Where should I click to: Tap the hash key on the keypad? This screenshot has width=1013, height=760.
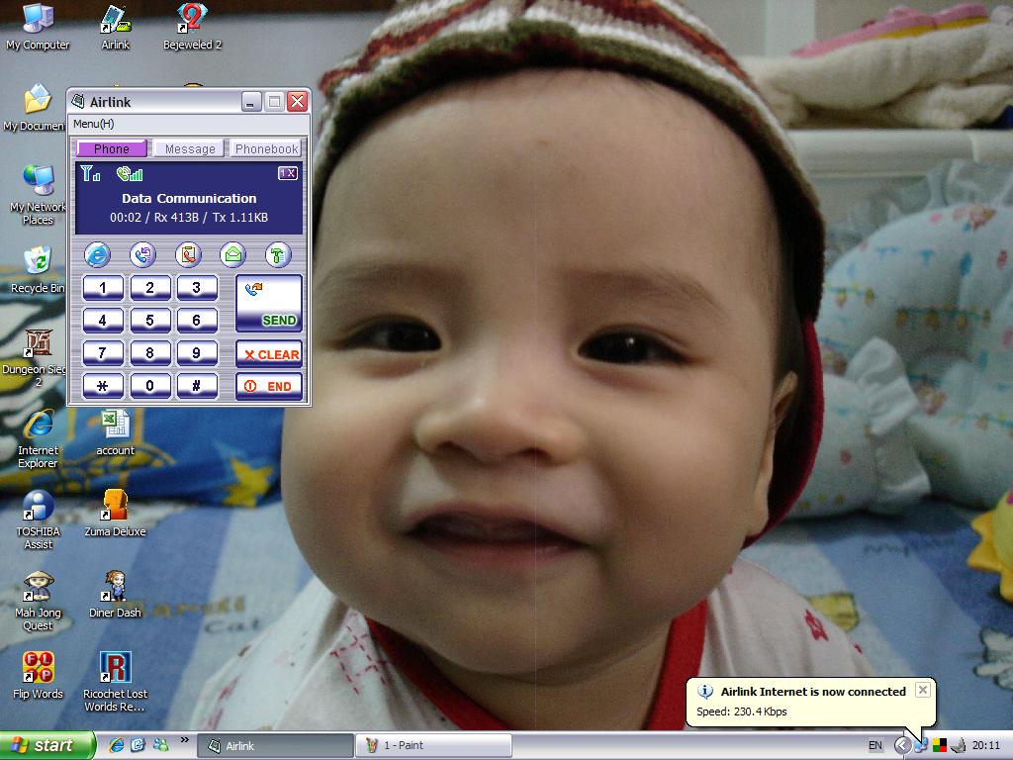pos(197,386)
